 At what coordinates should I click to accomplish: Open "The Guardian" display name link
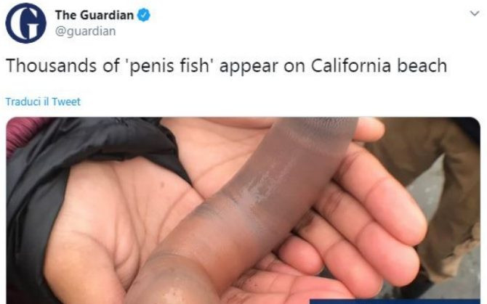(94, 15)
